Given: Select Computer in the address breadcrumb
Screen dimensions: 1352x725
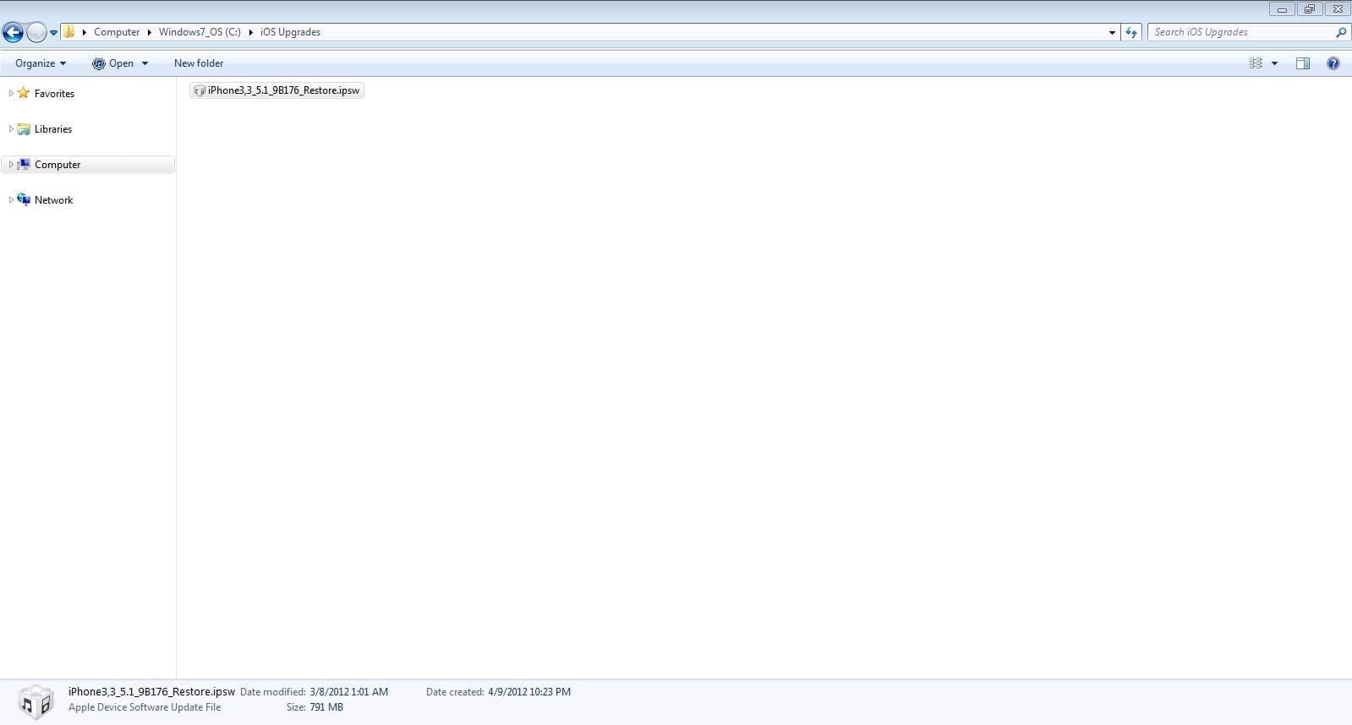Looking at the screenshot, I should point(117,32).
